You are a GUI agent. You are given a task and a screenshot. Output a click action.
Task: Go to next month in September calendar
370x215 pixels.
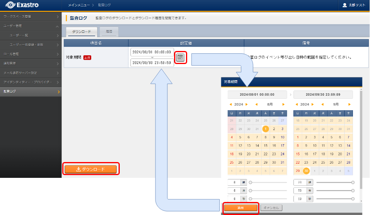(x=349, y=104)
